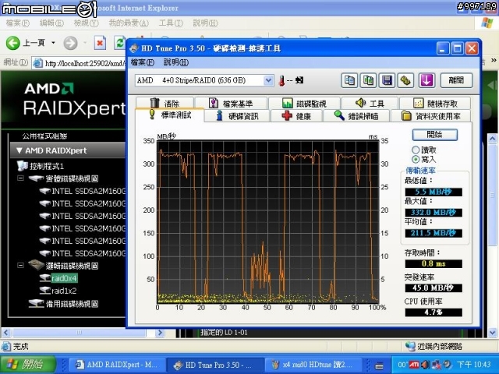
Task: Open the back button history dropdown arrow
Action: pos(54,43)
